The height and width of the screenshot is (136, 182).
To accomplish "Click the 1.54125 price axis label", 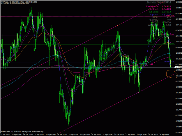I will 179,47.
